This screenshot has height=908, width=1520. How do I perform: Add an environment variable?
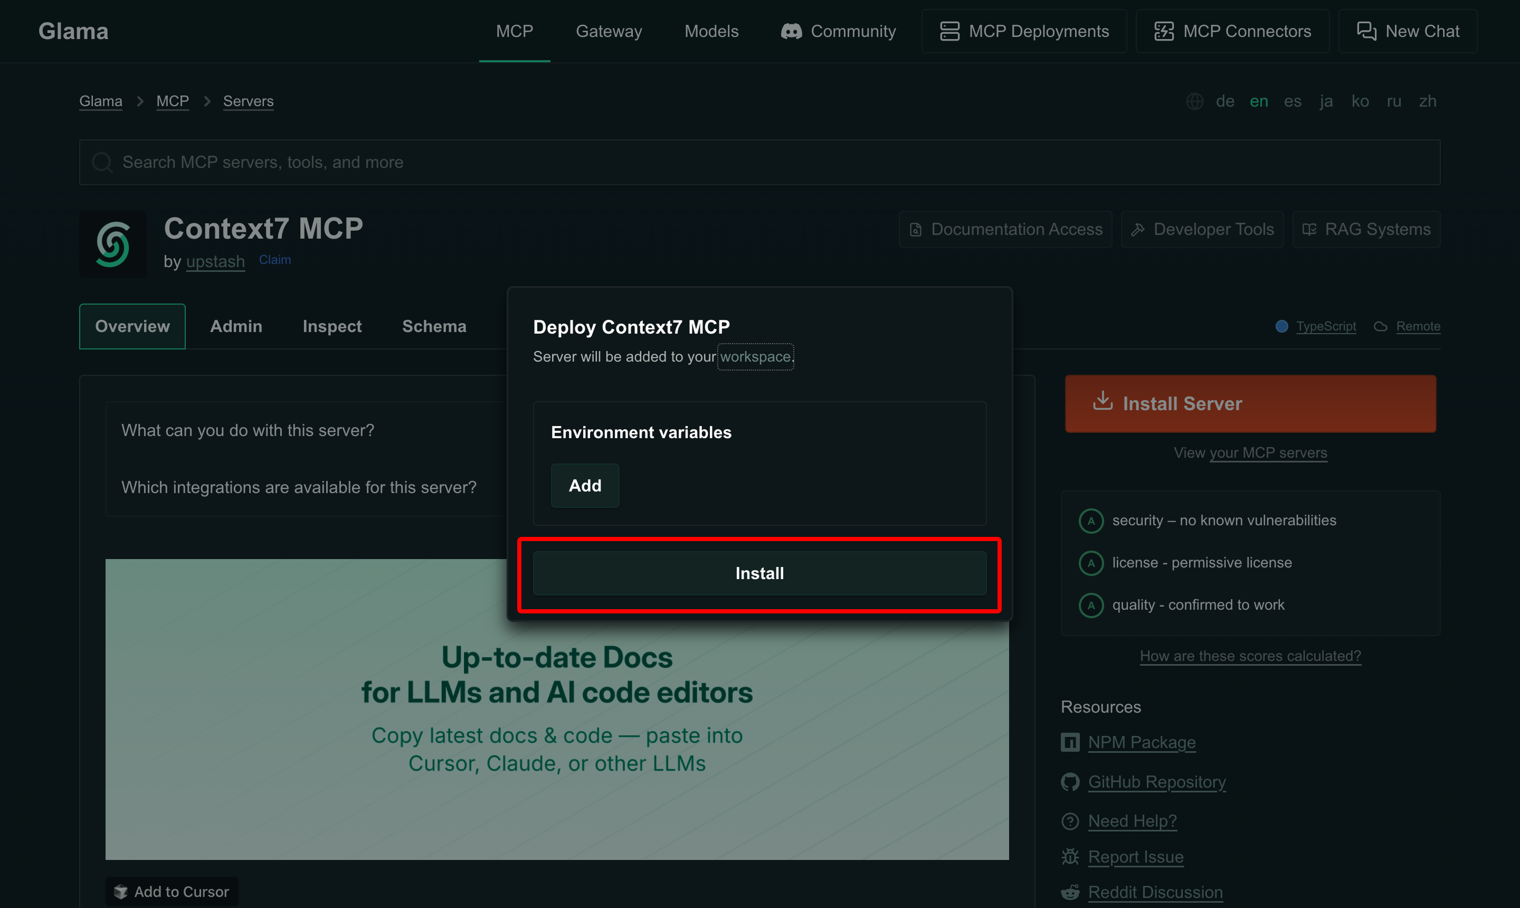pyautogui.click(x=585, y=485)
